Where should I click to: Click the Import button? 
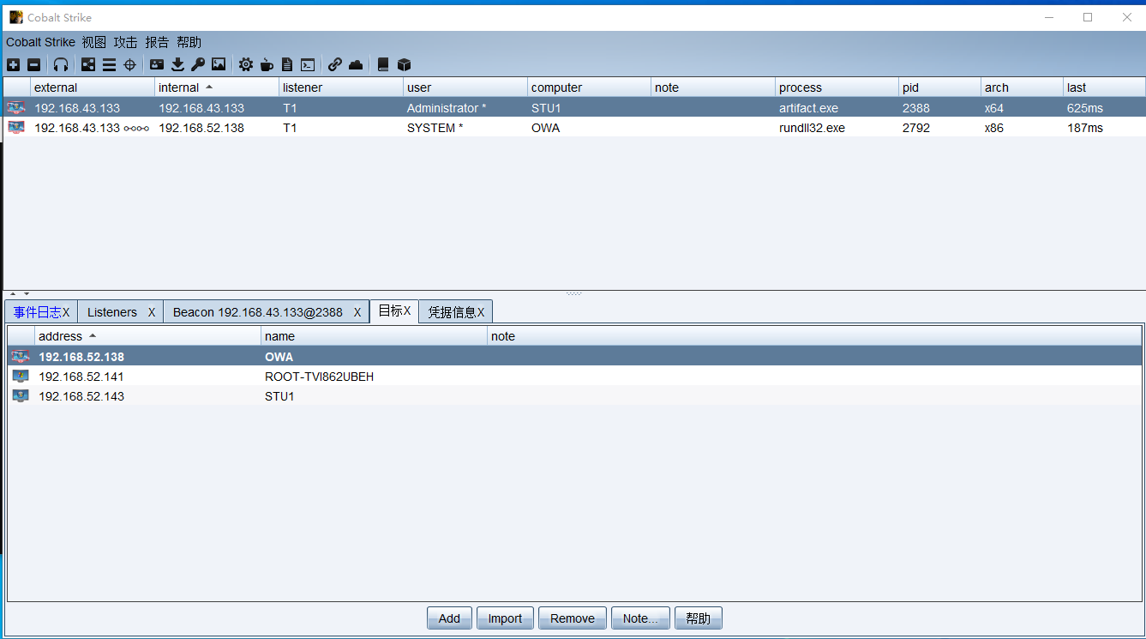click(x=505, y=618)
